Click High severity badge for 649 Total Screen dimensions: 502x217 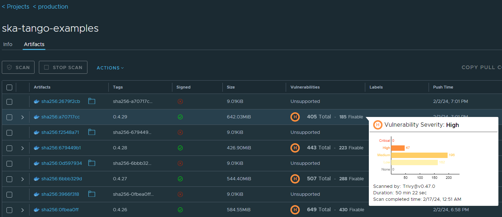coord(295,209)
